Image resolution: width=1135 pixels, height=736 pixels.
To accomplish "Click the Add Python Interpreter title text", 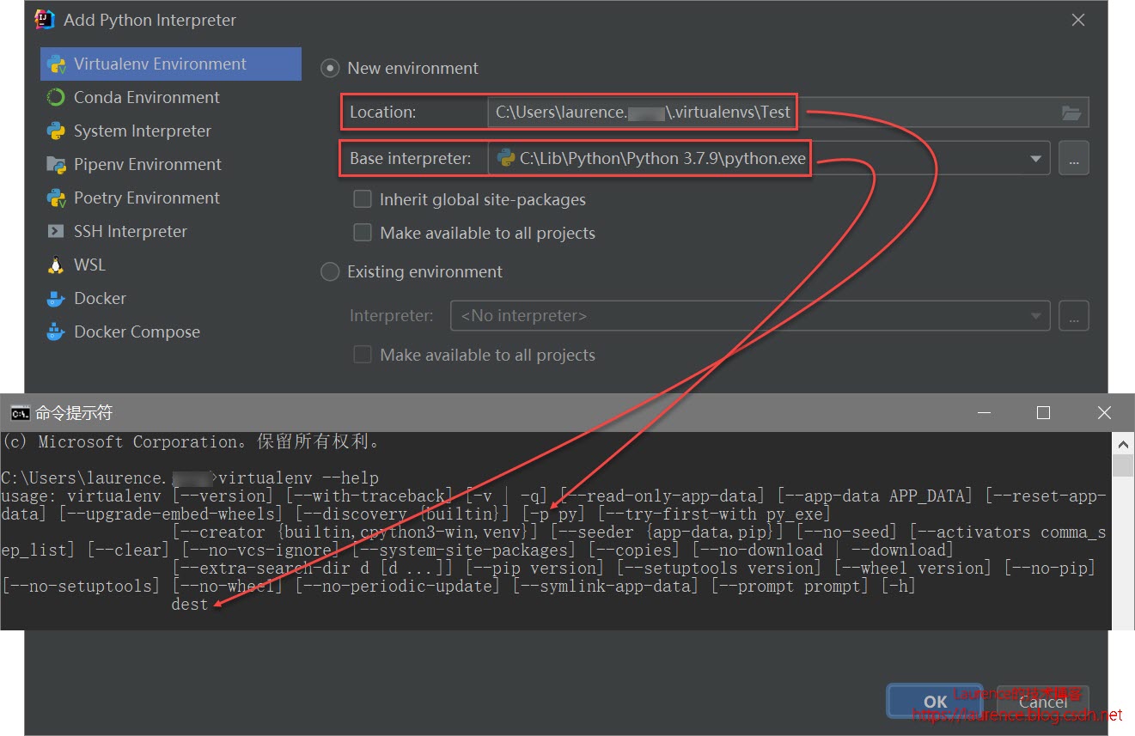I will pyautogui.click(x=150, y=20).
